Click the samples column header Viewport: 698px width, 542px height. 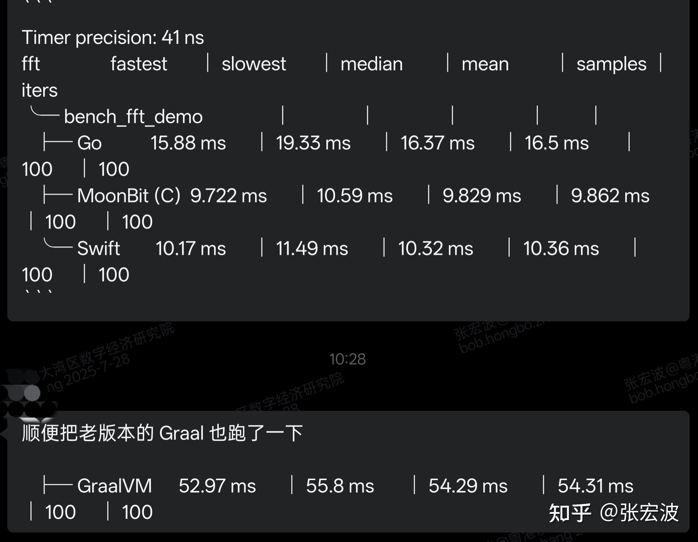pos(611,64)
